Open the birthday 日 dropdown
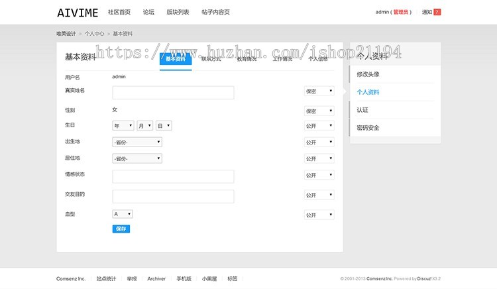Viewport: 497px width, 289px height. coord(164,126)
